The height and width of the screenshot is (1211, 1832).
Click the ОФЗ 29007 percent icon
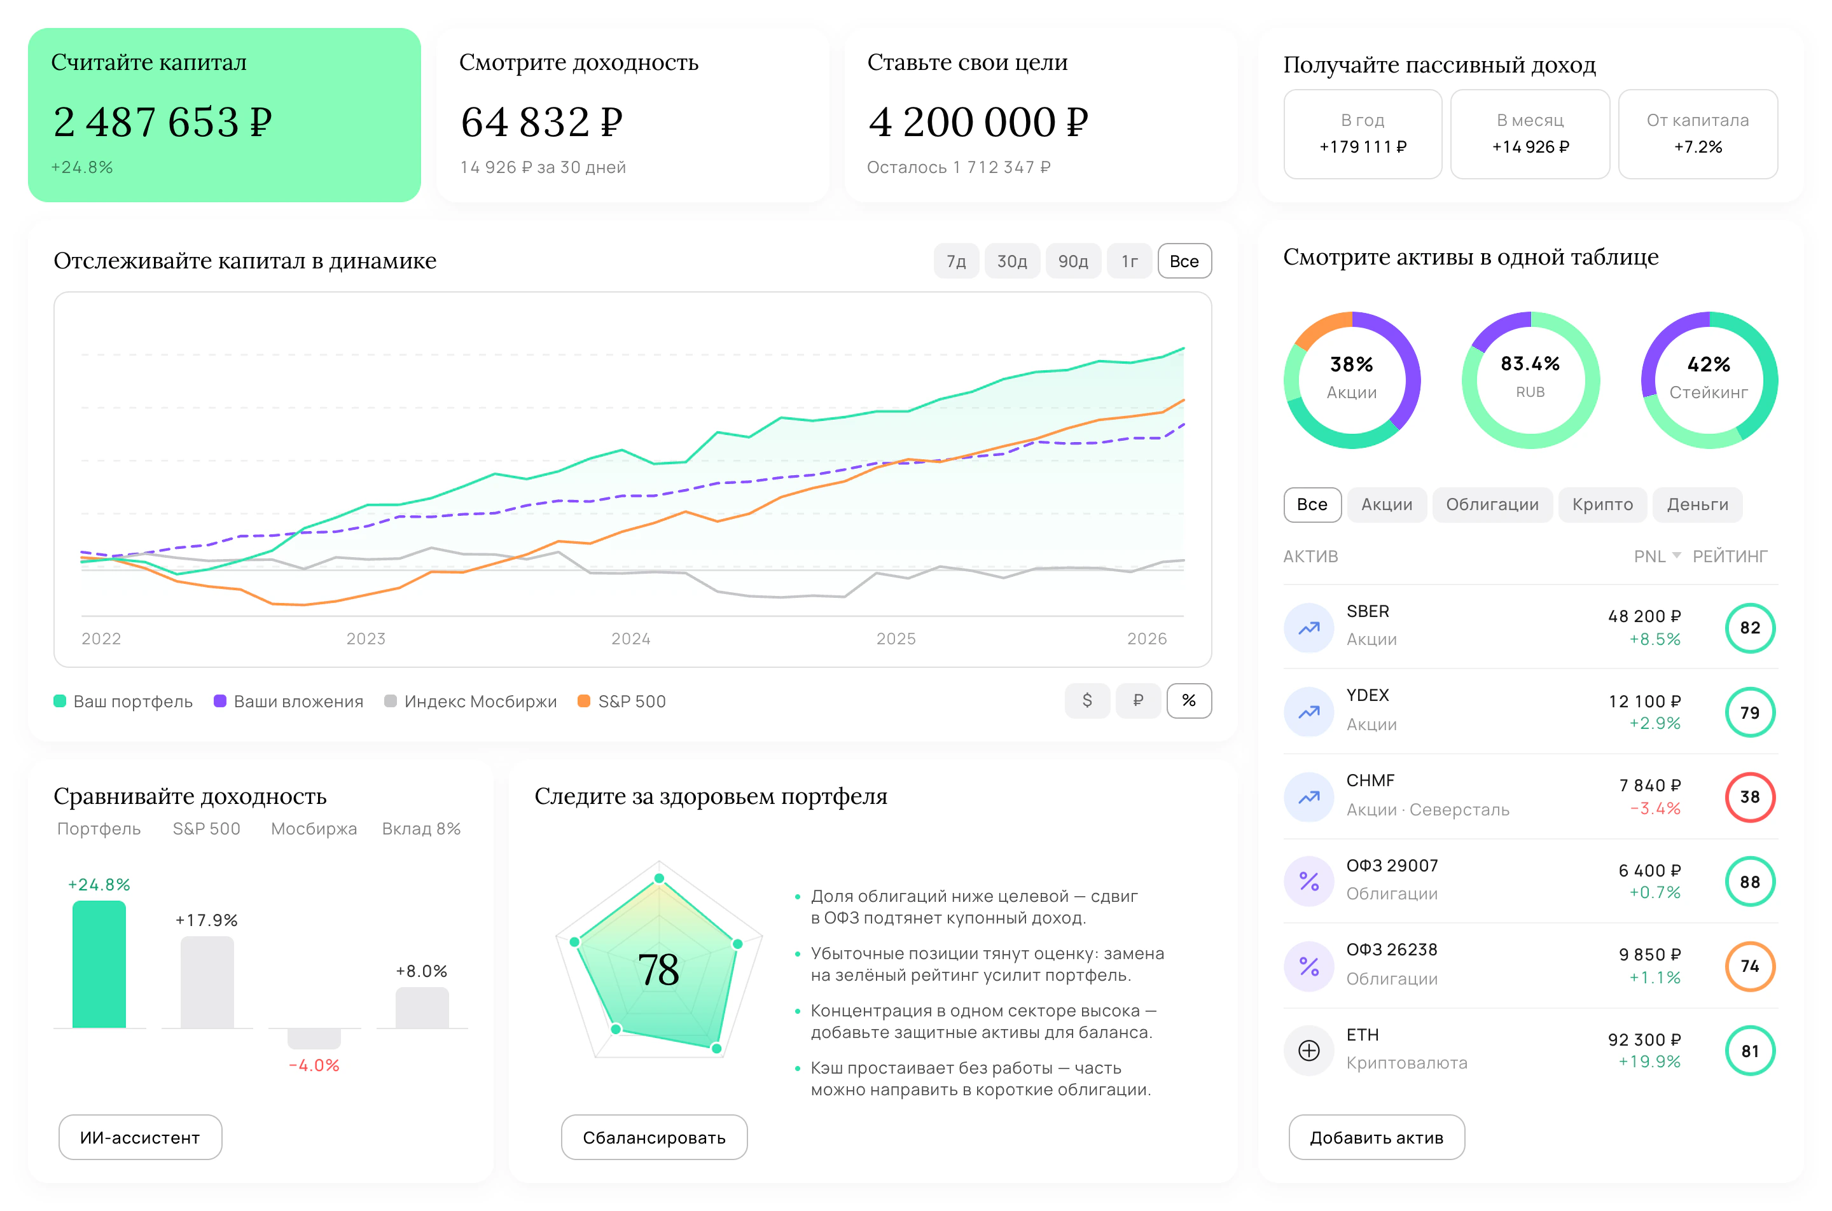coord(1308,882)
